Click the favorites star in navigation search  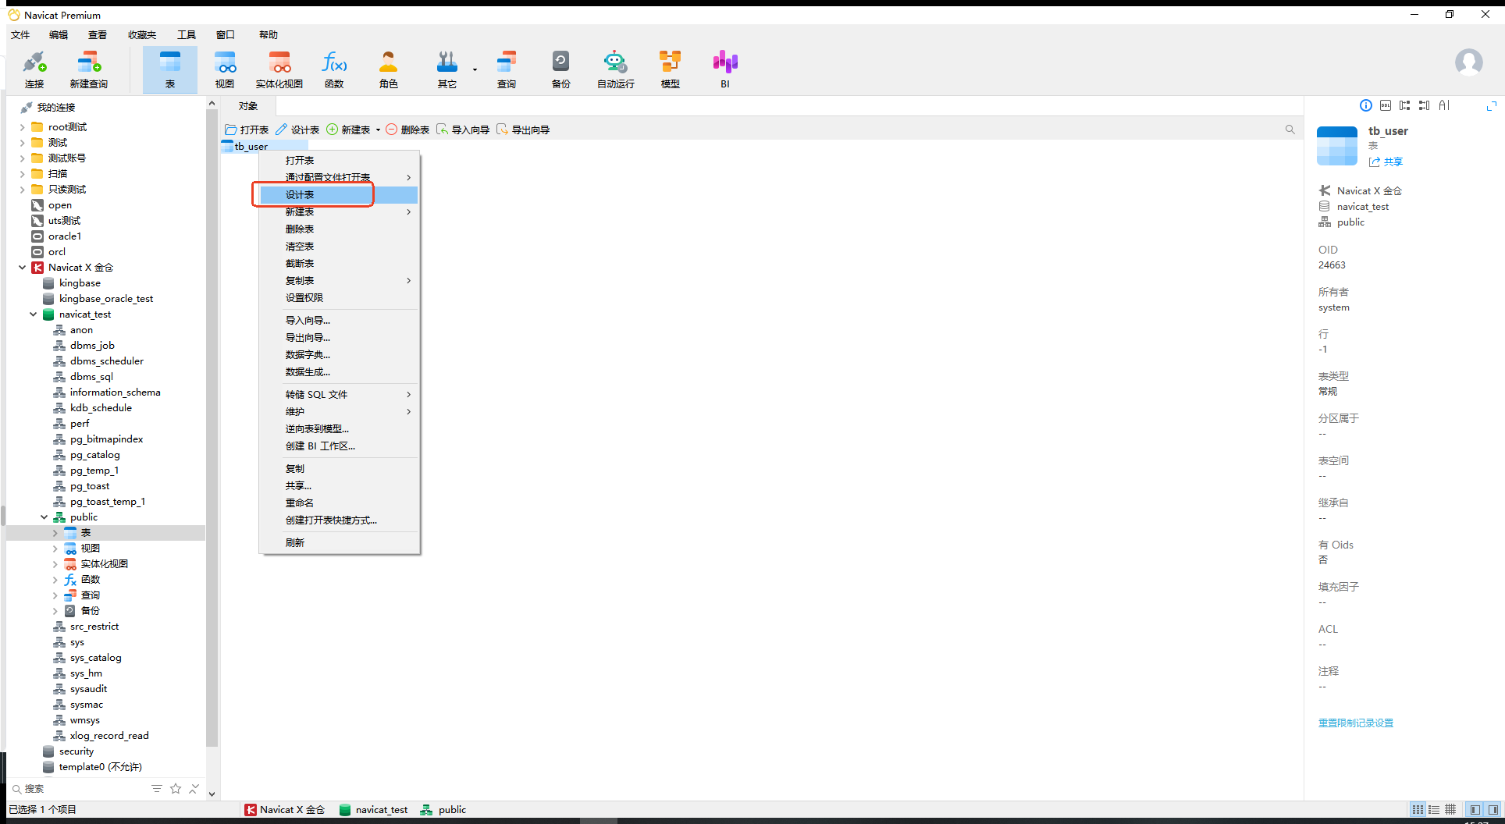176,789
